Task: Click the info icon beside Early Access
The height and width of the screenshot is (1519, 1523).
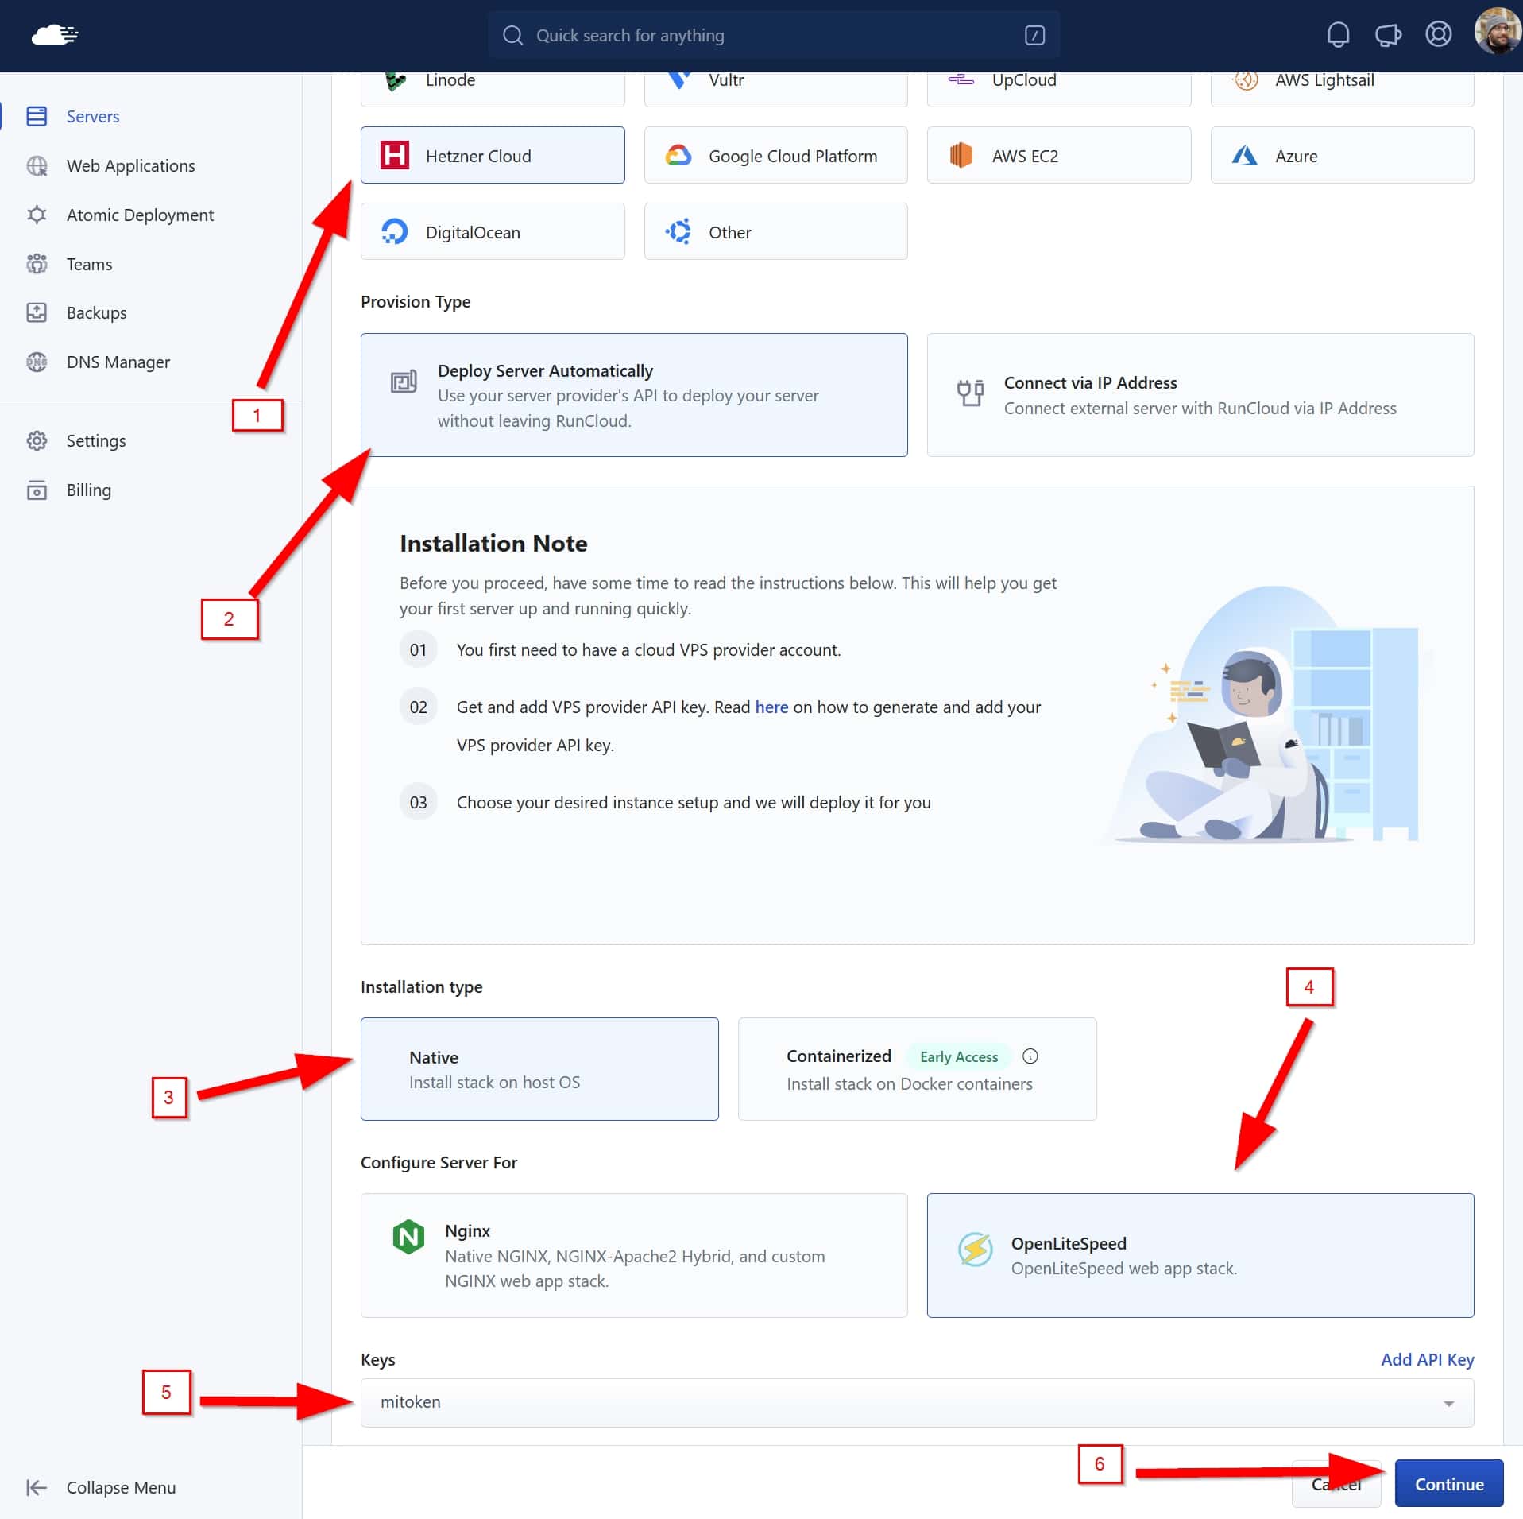Action: coord(1030,1056)
